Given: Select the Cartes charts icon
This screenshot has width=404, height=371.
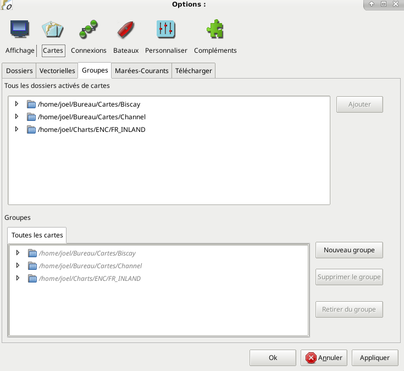Looking at the screenshot, I should coord(53,29).
